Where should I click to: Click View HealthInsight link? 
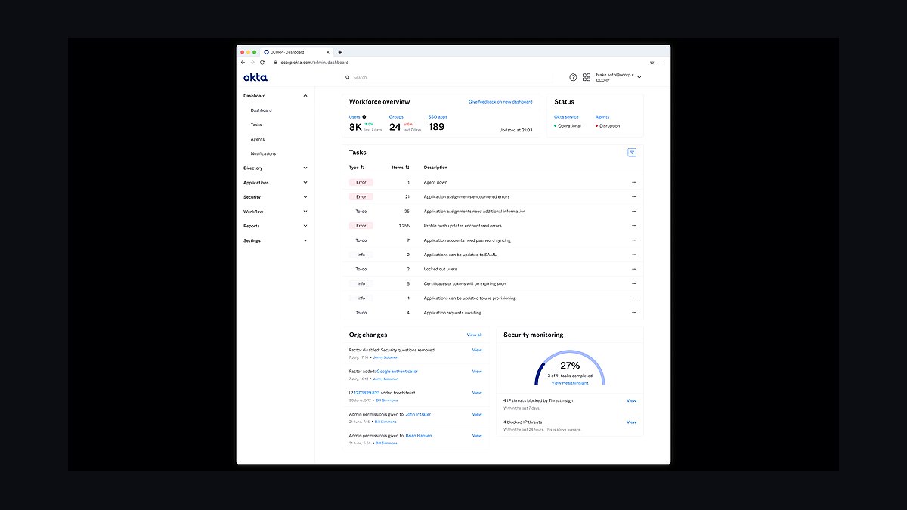[x=570, y=383]
